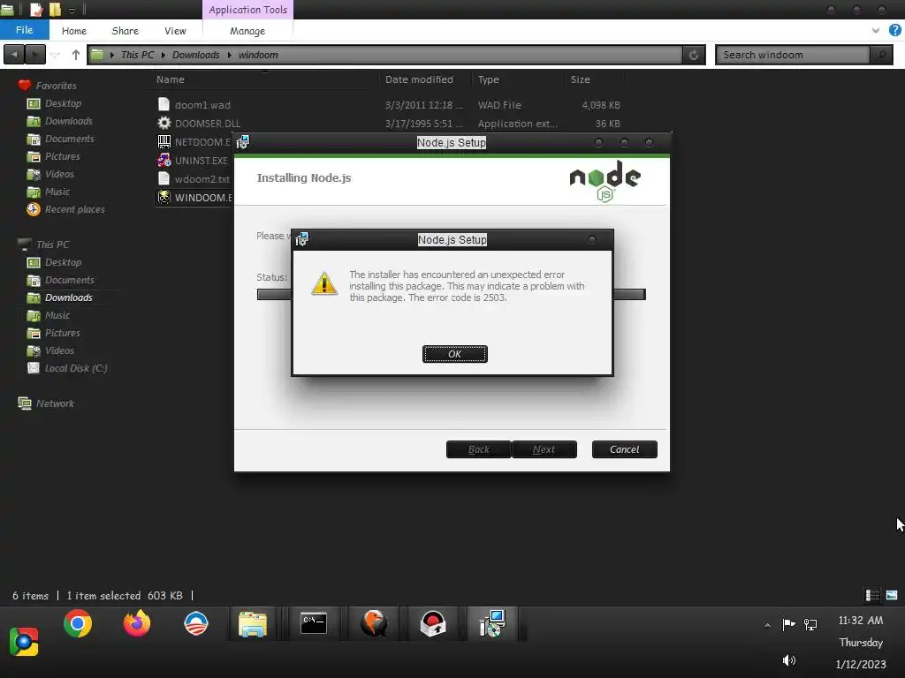
Task: Open Recent places in the sidebar
Action: click(74, 209)
